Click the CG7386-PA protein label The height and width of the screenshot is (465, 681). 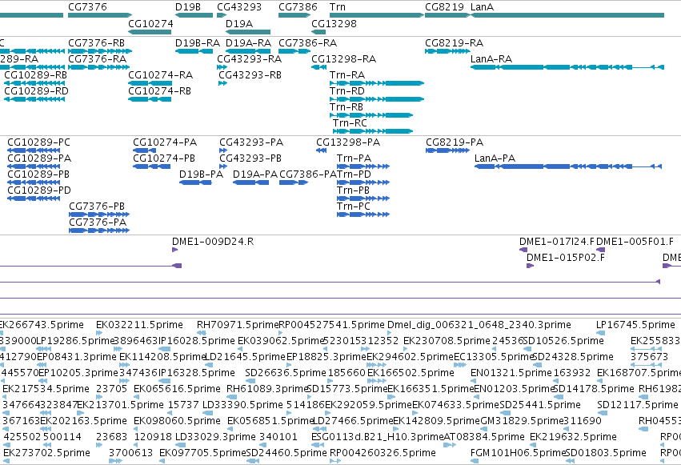click(308, 174)
